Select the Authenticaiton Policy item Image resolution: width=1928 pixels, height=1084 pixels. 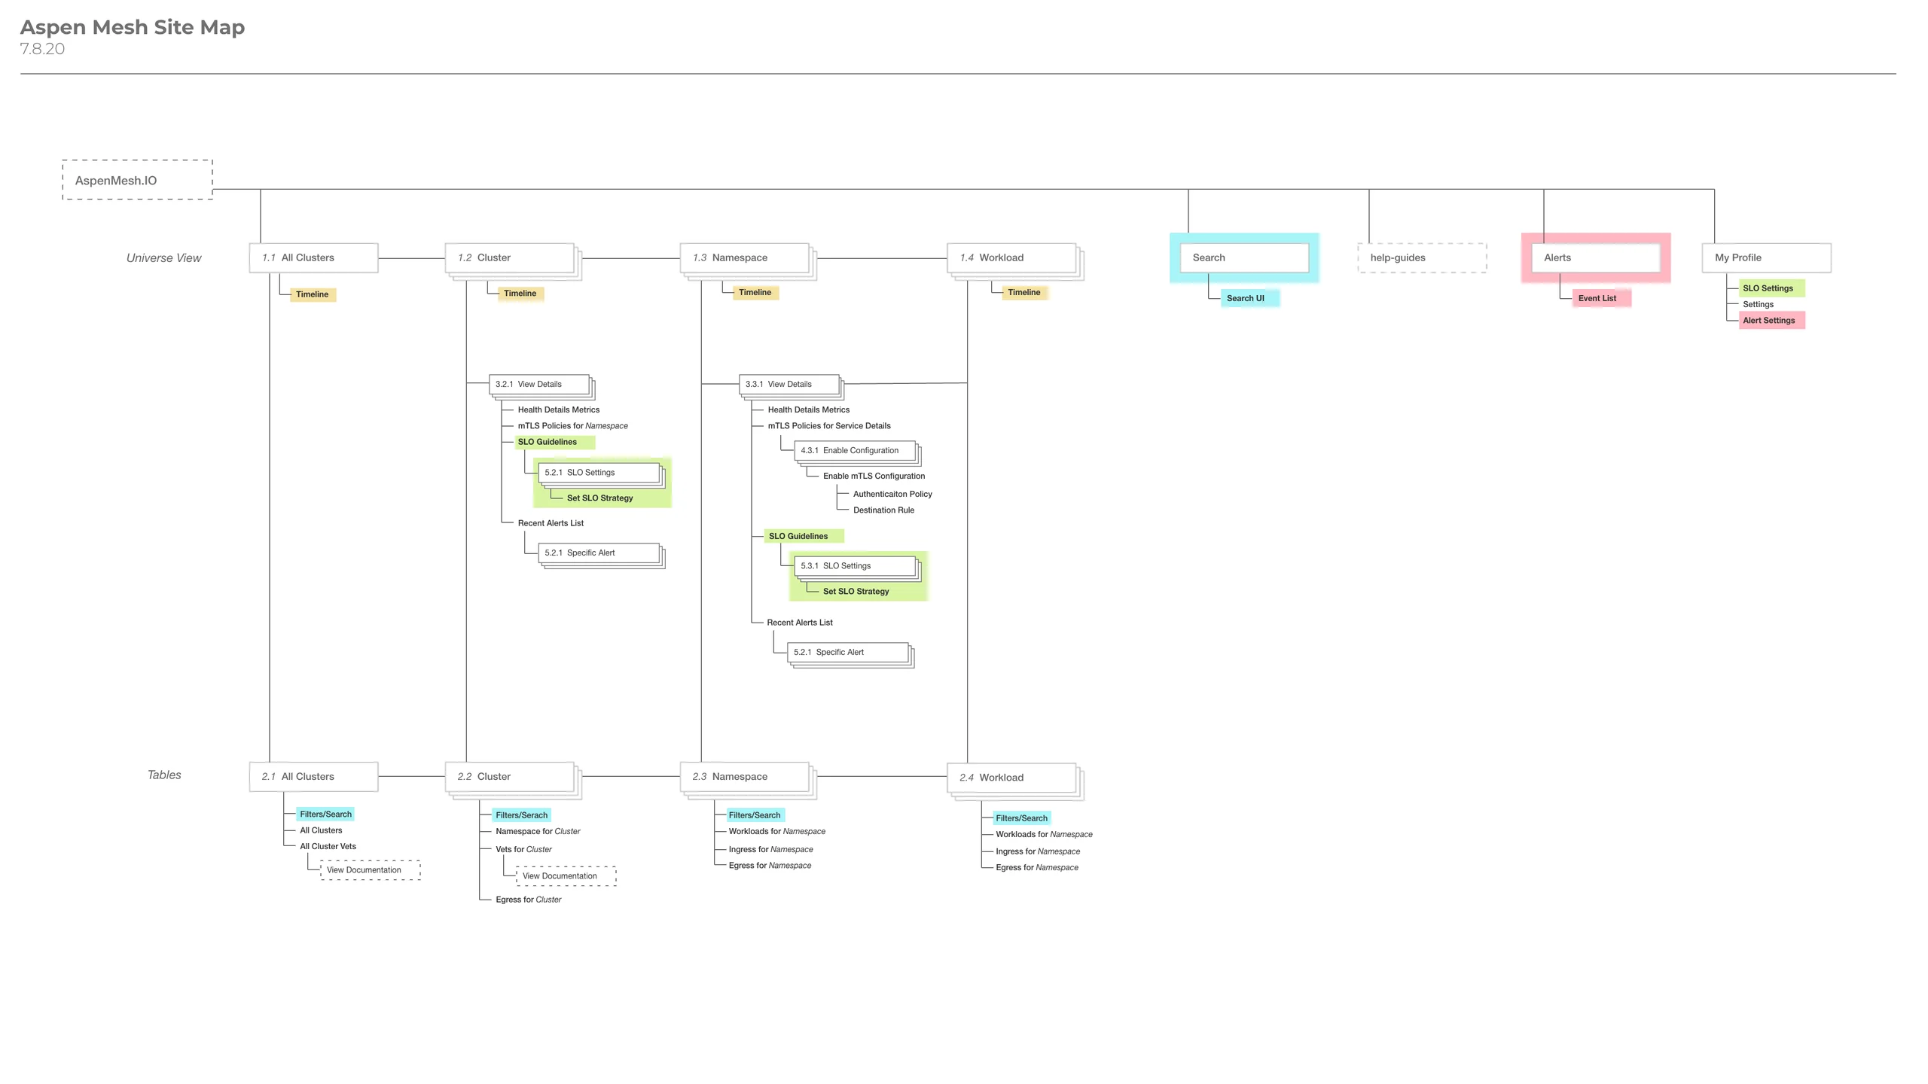pos(892,495)
